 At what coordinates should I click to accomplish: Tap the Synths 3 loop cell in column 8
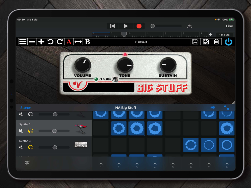tap(227, 145)
